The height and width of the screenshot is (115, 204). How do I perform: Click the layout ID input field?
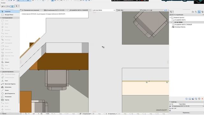pos(175,104)
